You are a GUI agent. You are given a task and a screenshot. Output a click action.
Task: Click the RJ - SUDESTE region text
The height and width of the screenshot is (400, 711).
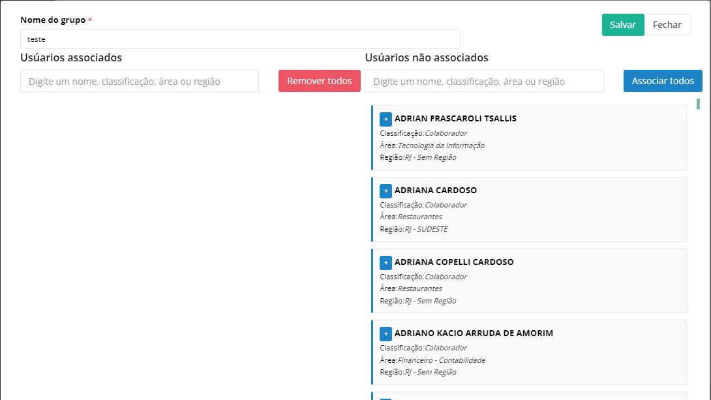(426, 229)
